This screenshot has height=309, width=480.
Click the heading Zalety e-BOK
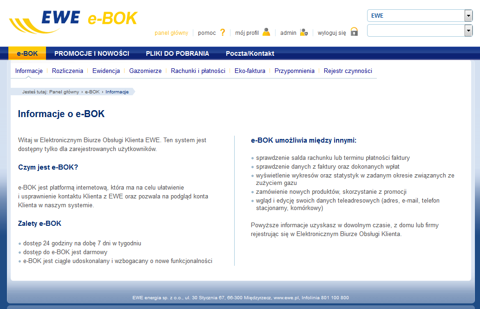click(x=40, y=224)
